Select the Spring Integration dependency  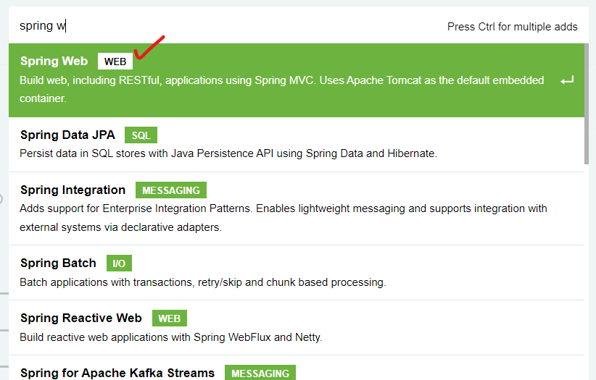(297, 208)
